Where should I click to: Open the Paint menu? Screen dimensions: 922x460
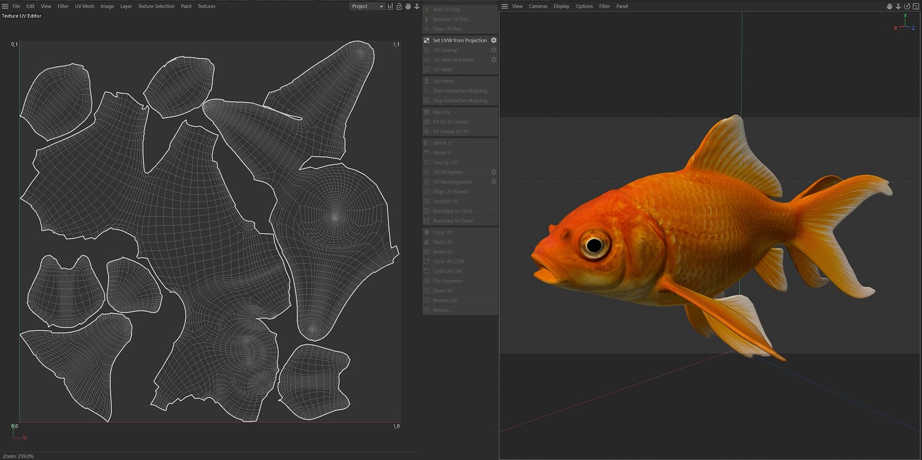pos(186,6)
